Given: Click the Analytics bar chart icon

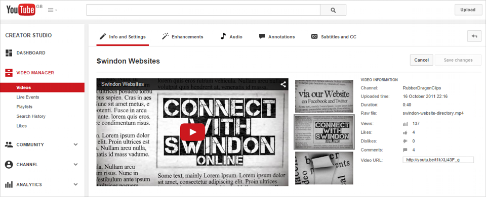Looking at the screenshot, I should 9,185.
